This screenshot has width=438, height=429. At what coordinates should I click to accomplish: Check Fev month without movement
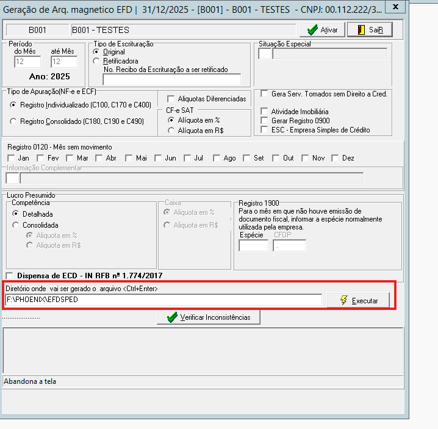point(40,158)
